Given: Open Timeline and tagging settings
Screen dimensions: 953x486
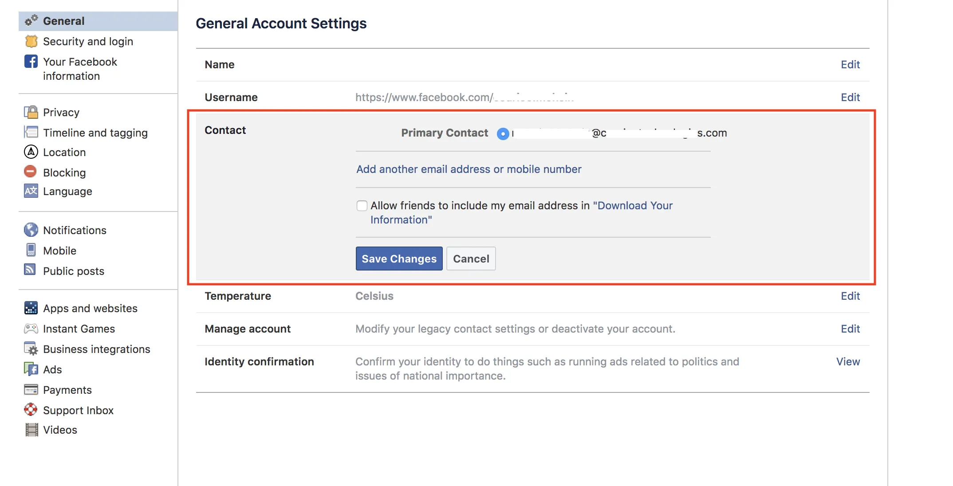Looking at the screenshot, I should [x=95, y=133].
